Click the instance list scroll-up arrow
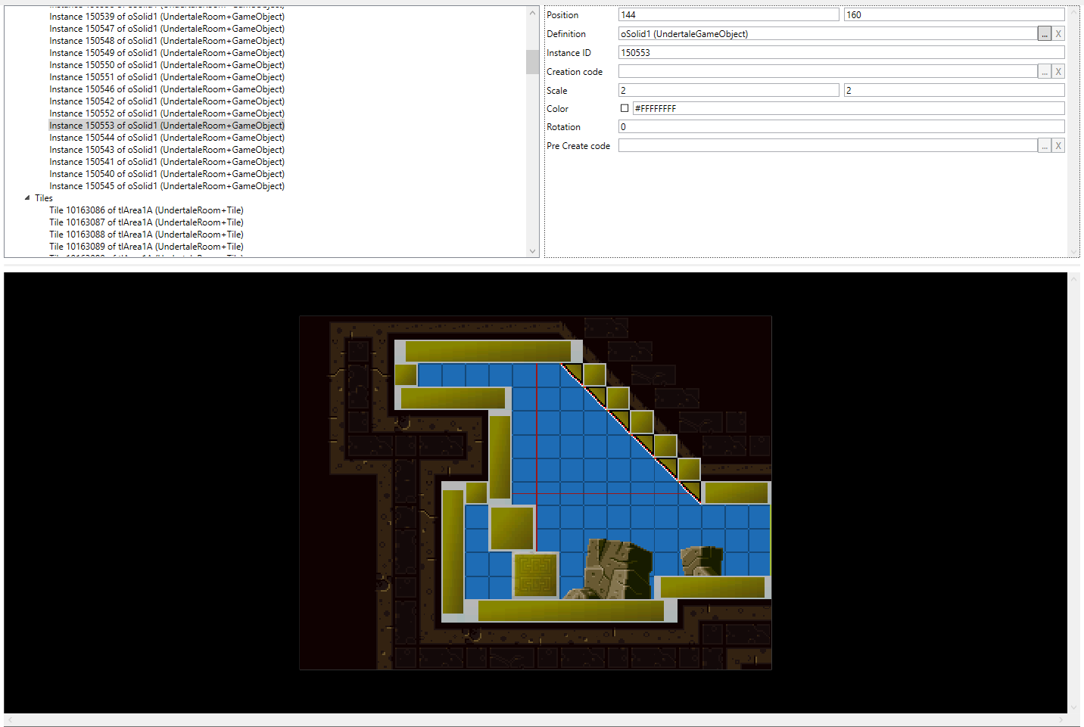The image size is (1084, 727). [532, 14]
